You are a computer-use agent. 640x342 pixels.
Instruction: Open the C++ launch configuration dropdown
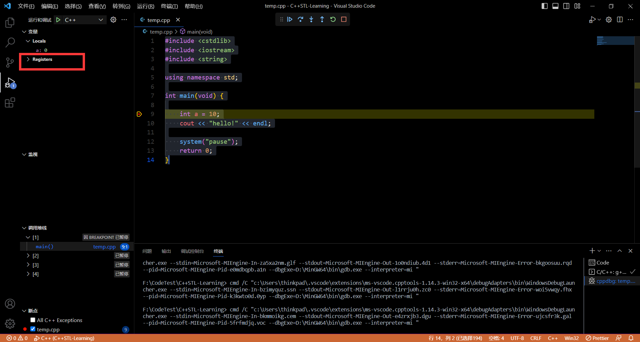(101, 20)
